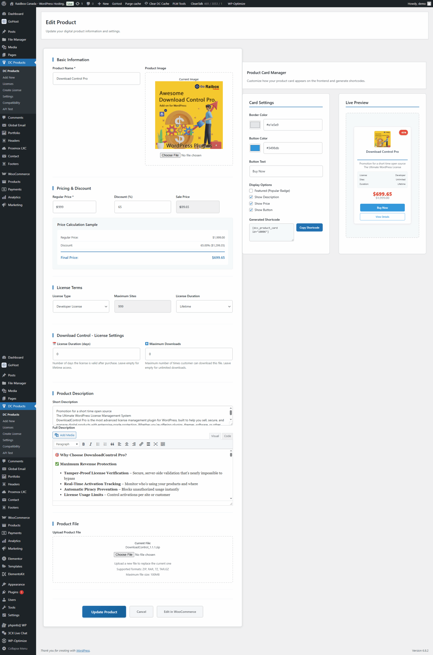Click Add Media above the editor

[64, 435]
